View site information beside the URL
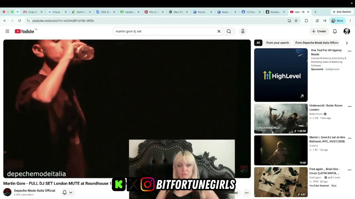355x199 pixels. click(28, 21)
